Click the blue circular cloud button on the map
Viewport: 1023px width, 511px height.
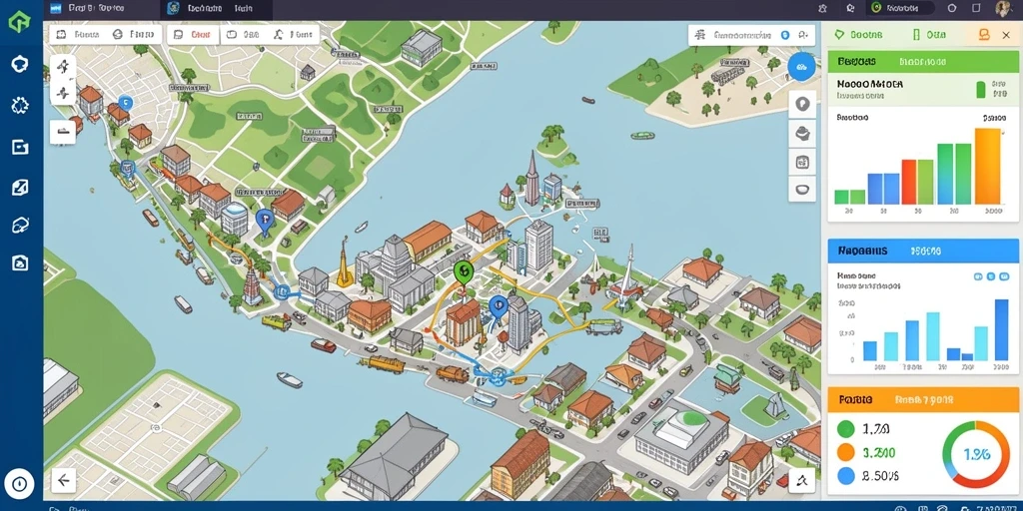click(802, 66)
